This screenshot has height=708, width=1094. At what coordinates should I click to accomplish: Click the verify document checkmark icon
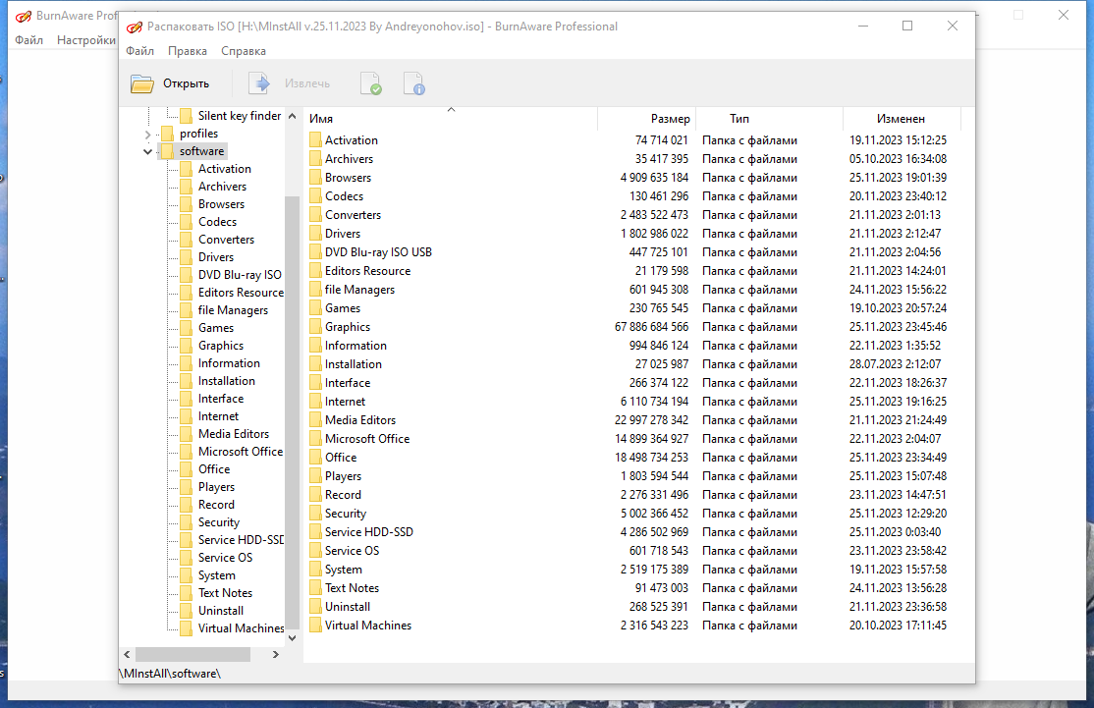tap(370, 83)
